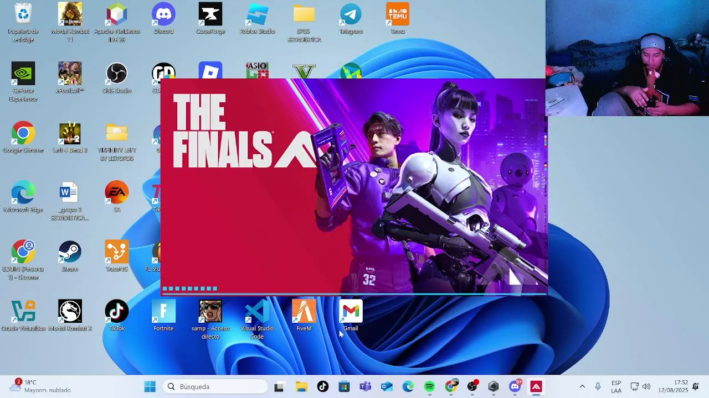Select the Roblox Studio desktop shortcut
This screenshot has height=398, width=709.
257,19
